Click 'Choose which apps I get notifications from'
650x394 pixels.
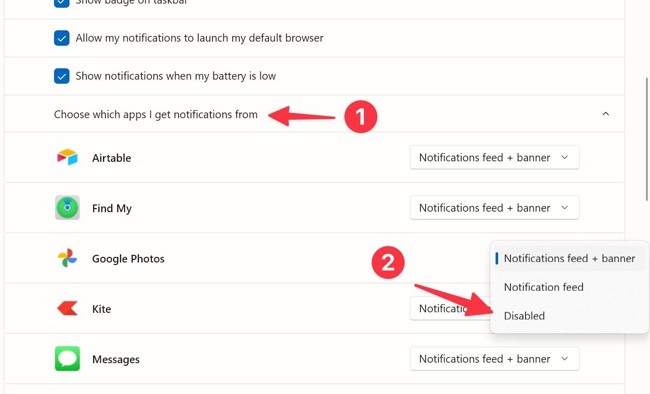point(155,114)
